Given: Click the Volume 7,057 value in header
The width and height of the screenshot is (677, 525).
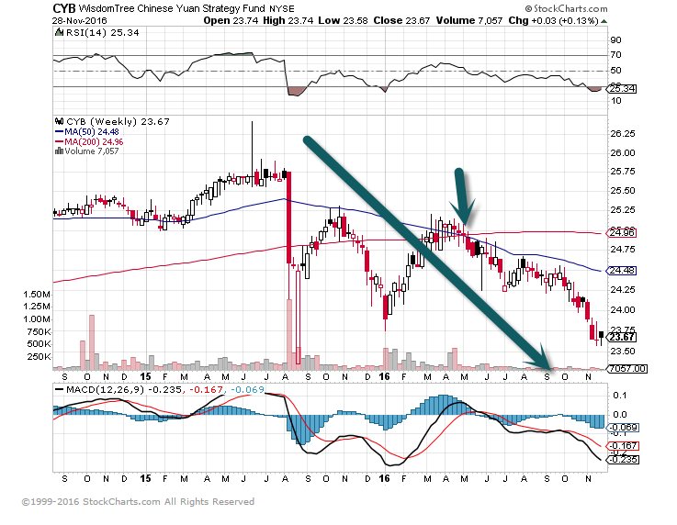Looking at the screenshot, I should (x=469, y=21).
